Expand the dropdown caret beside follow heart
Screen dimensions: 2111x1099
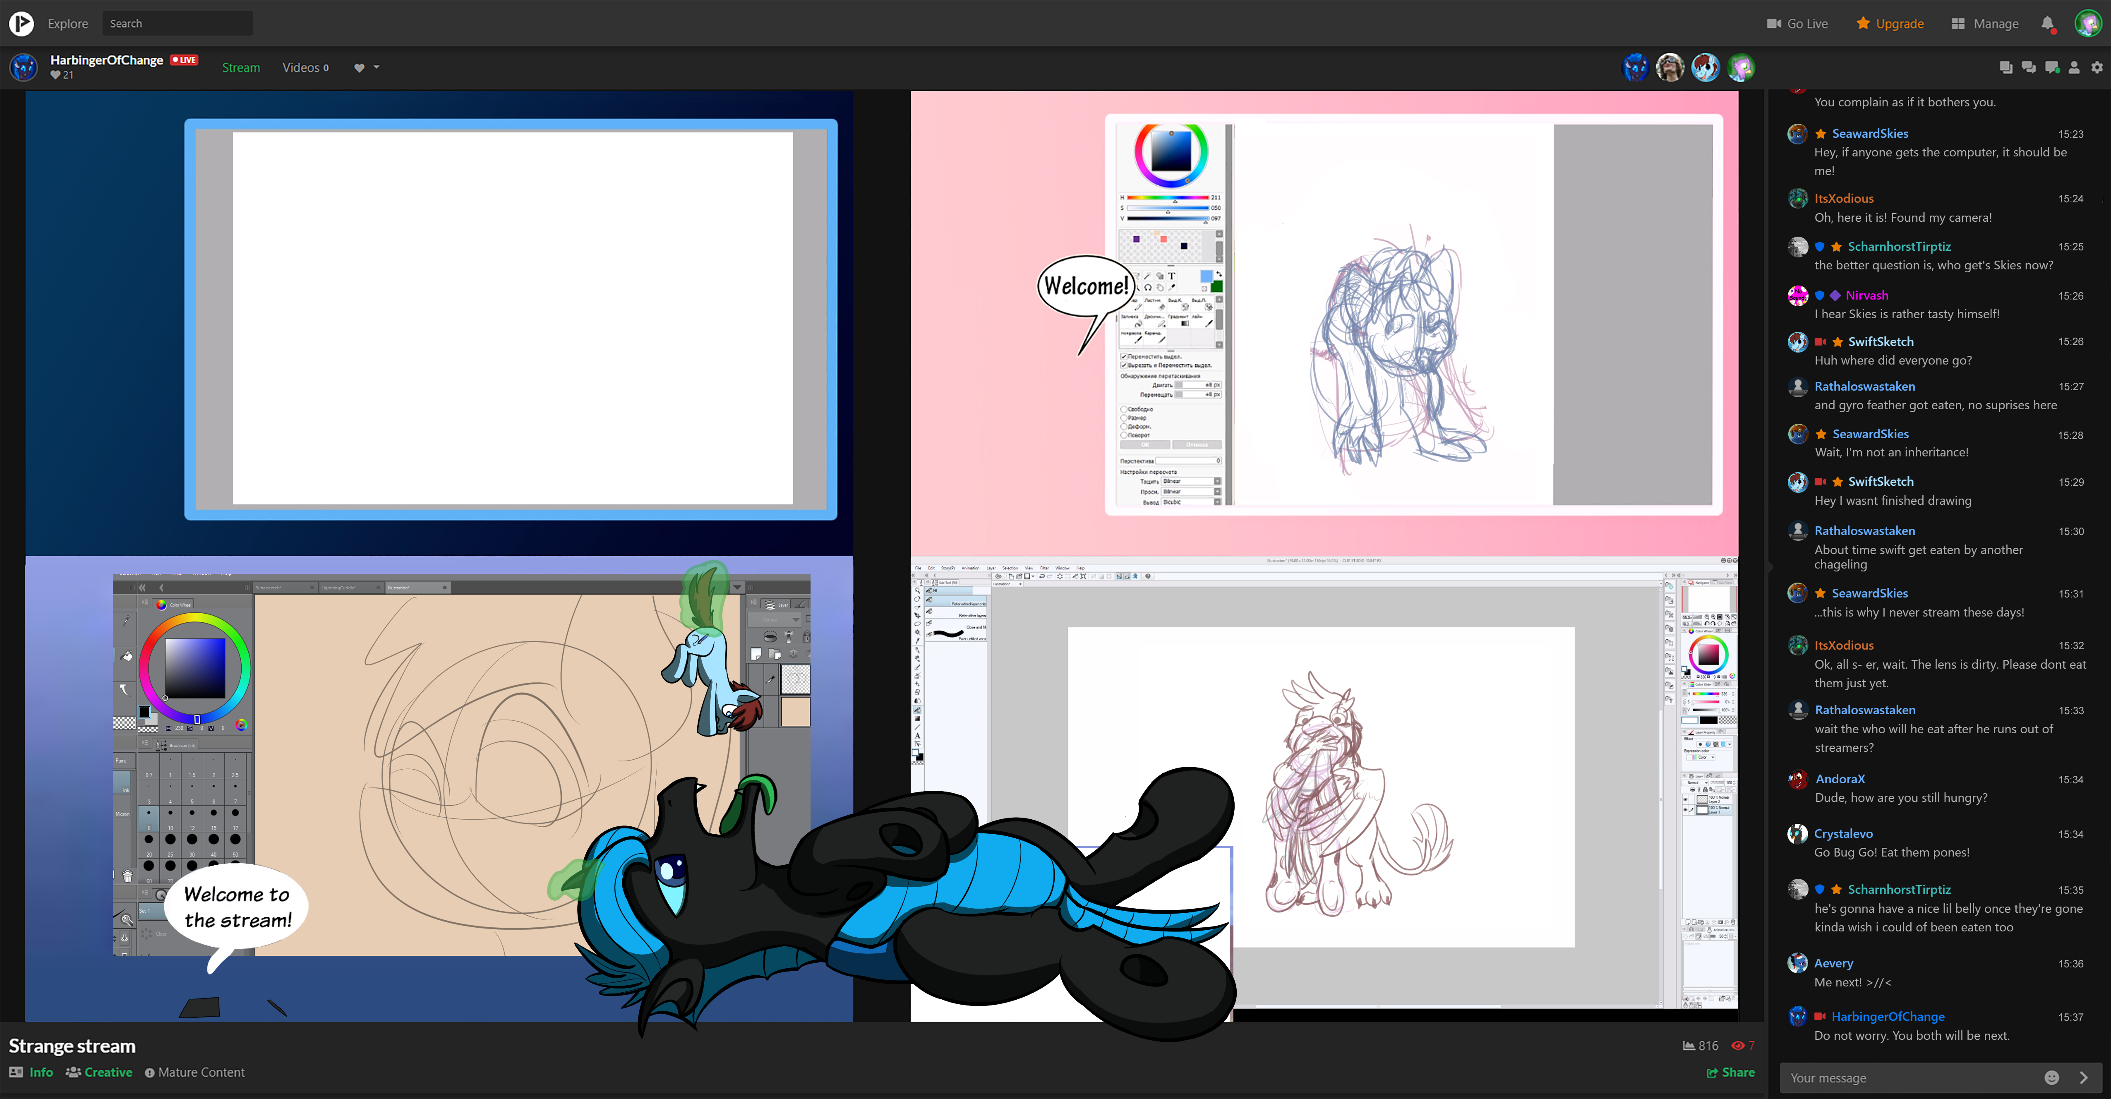click(x=377, y=67)
